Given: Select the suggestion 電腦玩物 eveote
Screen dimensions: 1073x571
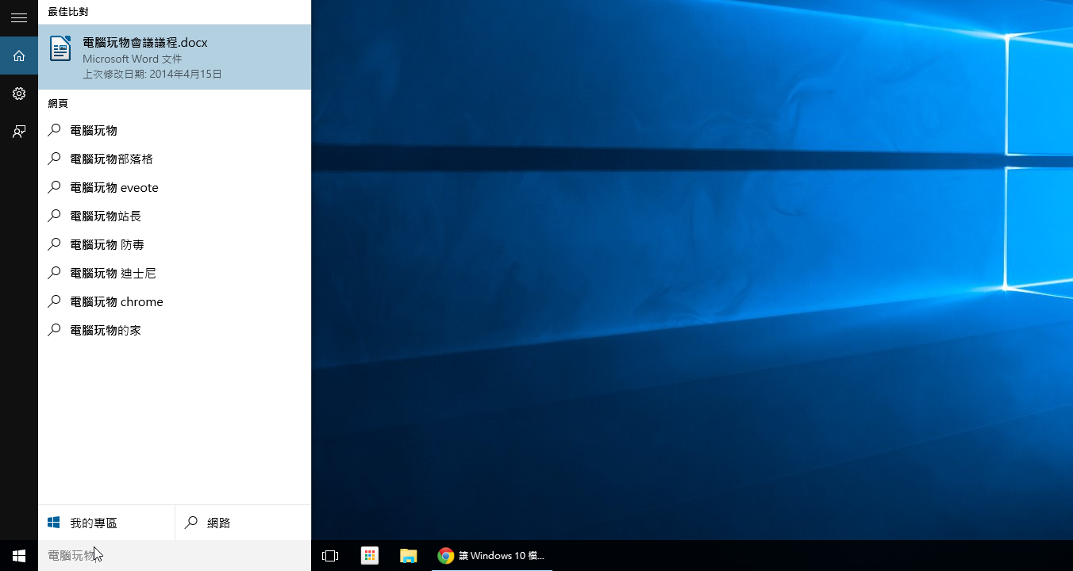Looking at the screenshot, I should point(175,187).
